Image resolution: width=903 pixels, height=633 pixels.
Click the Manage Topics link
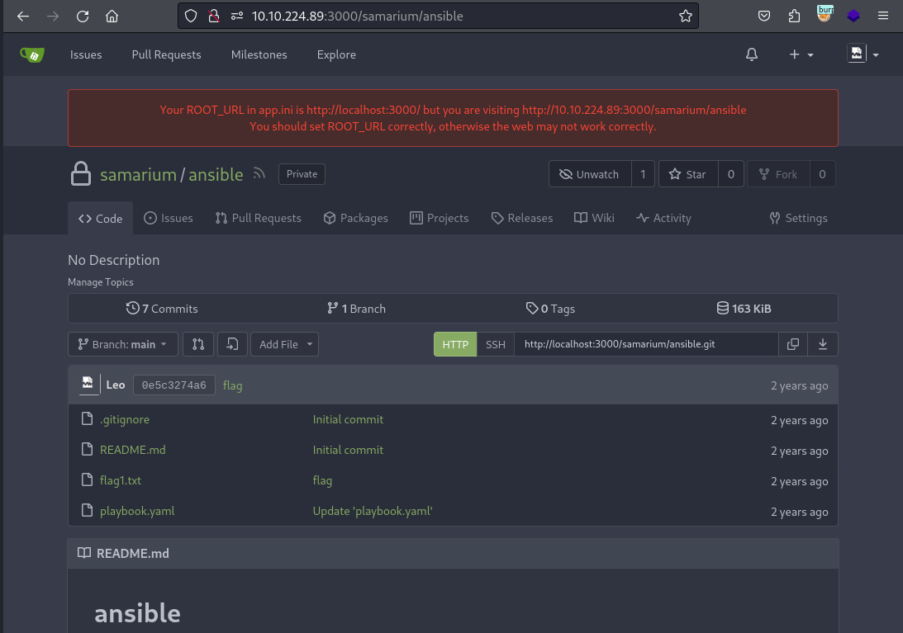(101, 282)
